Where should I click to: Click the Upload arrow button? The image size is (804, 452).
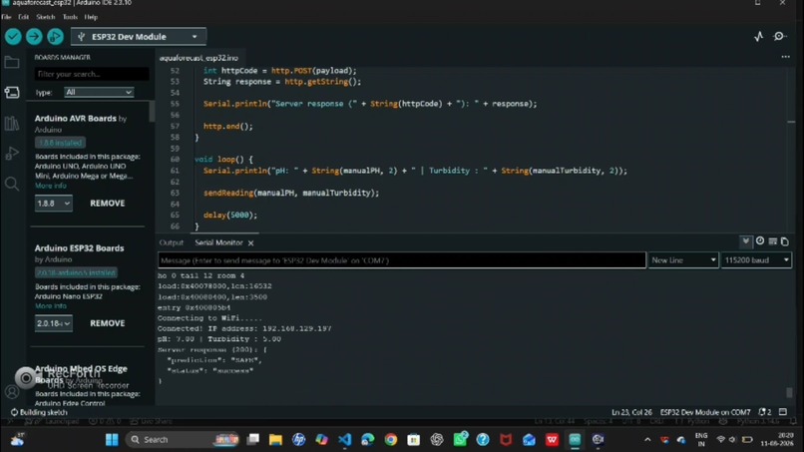tap(34, 37)
